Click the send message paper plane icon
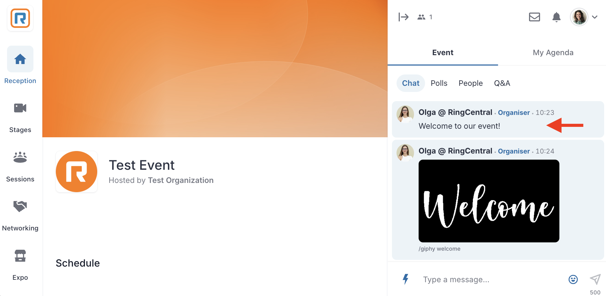 [595, 279]
